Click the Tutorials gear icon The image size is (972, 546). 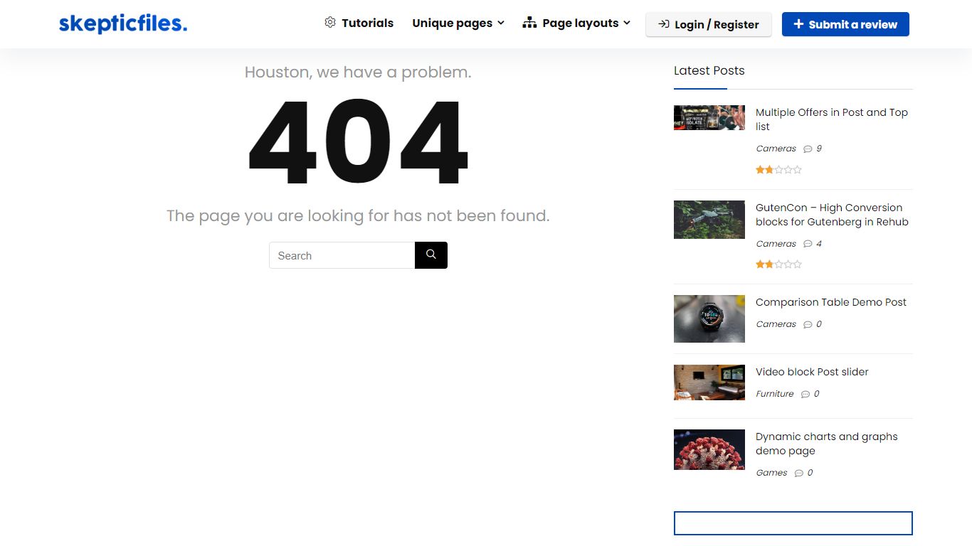(x=330, y=23)
